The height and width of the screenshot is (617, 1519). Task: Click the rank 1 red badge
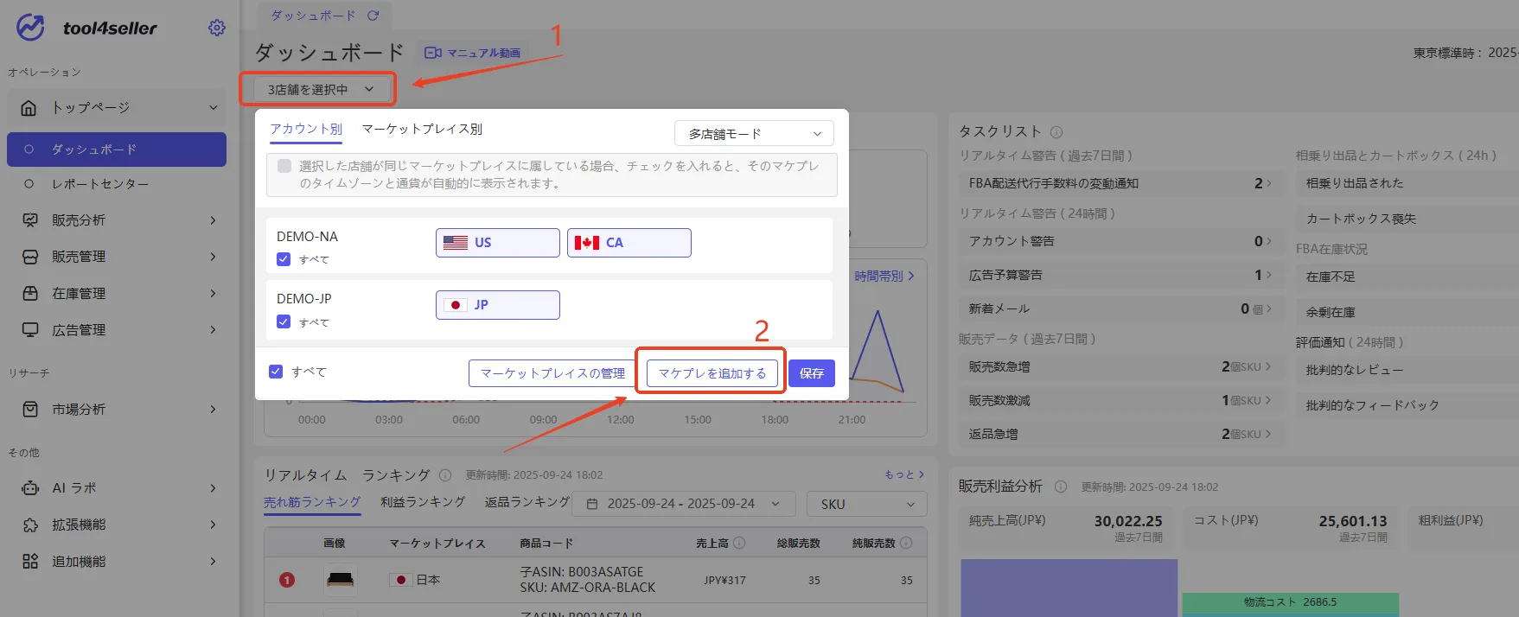click(x=287, y=580)
